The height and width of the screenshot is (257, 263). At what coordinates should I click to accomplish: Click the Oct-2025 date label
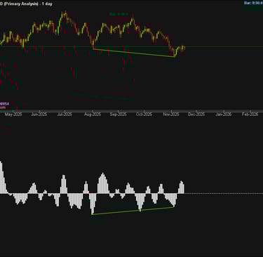point(144,114)
